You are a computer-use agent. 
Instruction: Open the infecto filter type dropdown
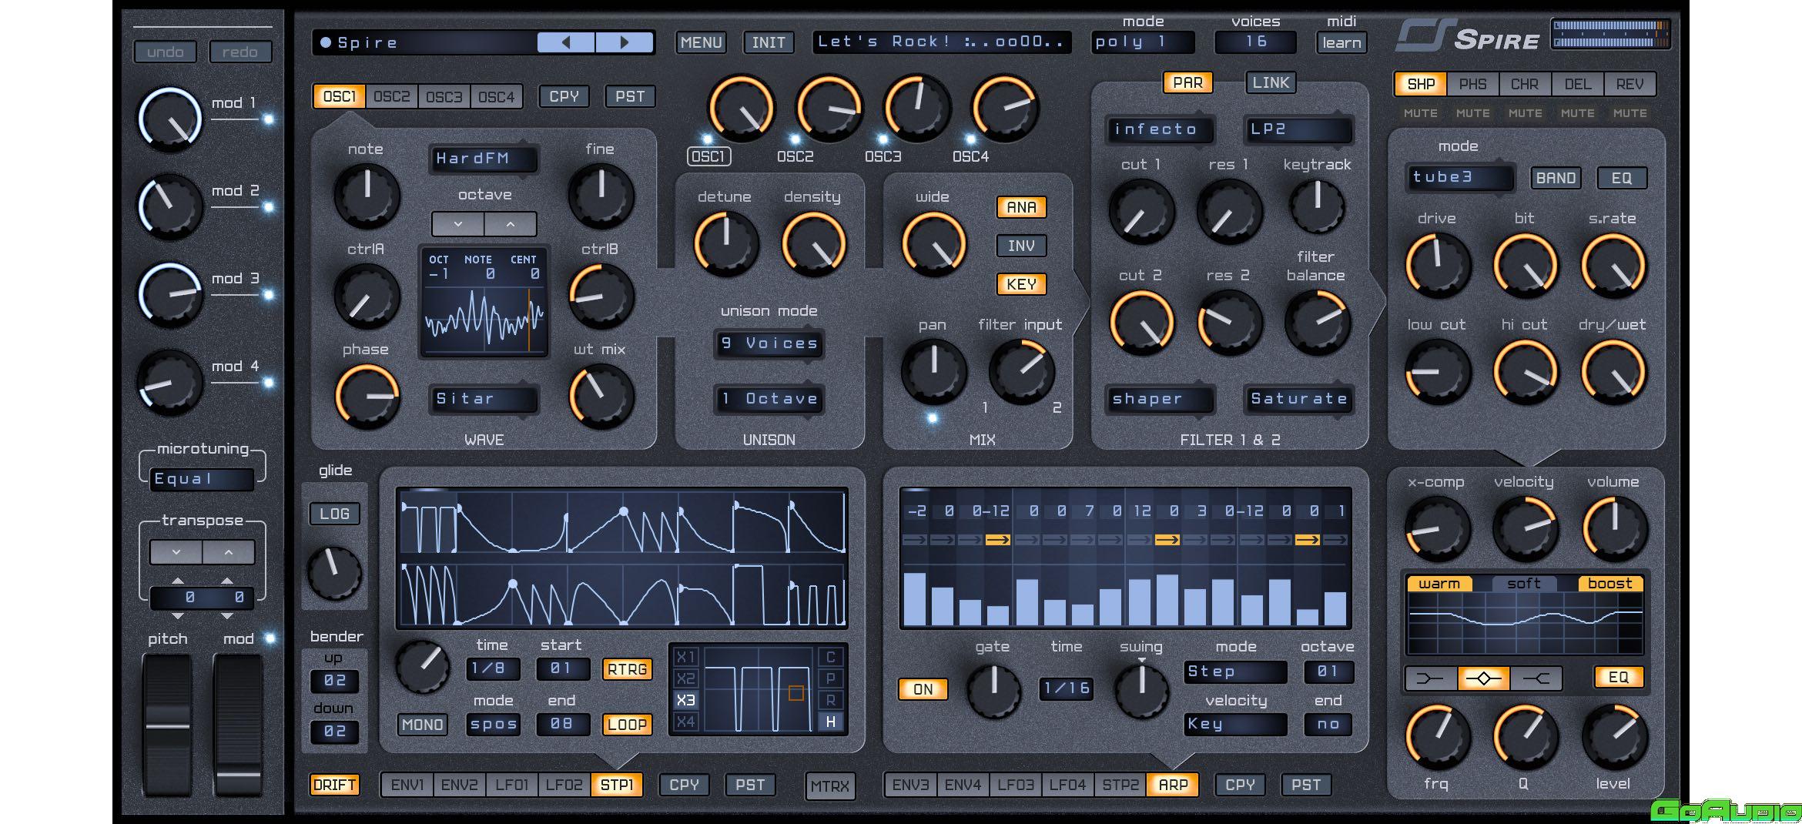coord(1160,129)
